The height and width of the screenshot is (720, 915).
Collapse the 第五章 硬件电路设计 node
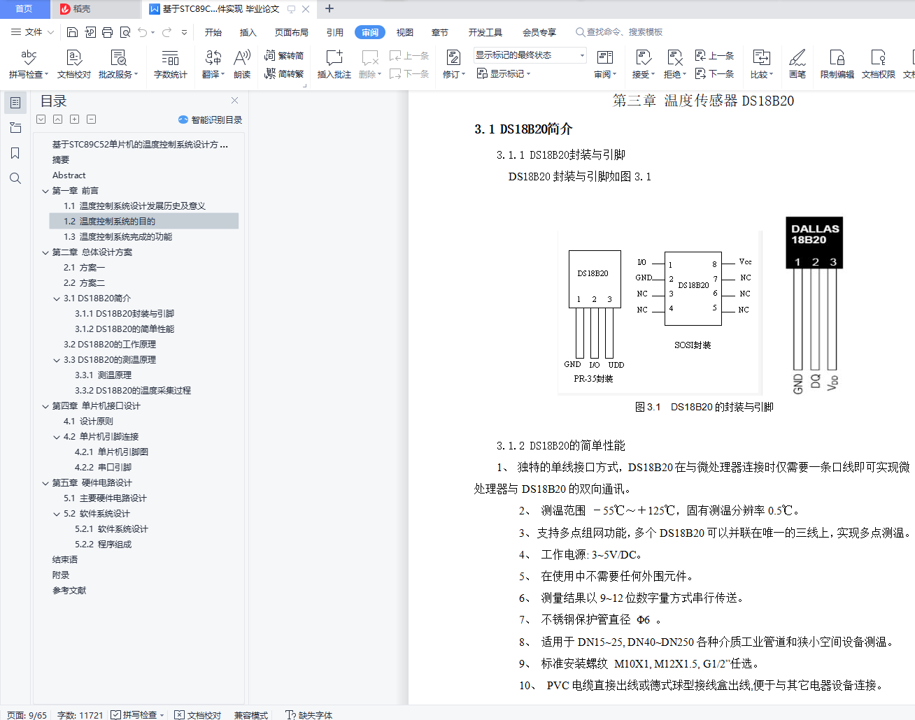click(45, 483)
